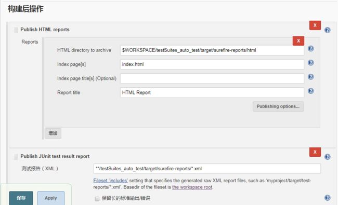Show help for Index page title[s] field
This screenshot has height=205, width=338.
310,77
